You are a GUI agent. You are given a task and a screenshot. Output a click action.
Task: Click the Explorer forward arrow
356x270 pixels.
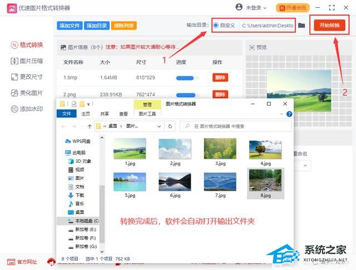[x=74, y=126]
